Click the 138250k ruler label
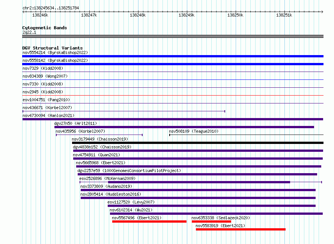The image size is (334, 244). point(235,15)
